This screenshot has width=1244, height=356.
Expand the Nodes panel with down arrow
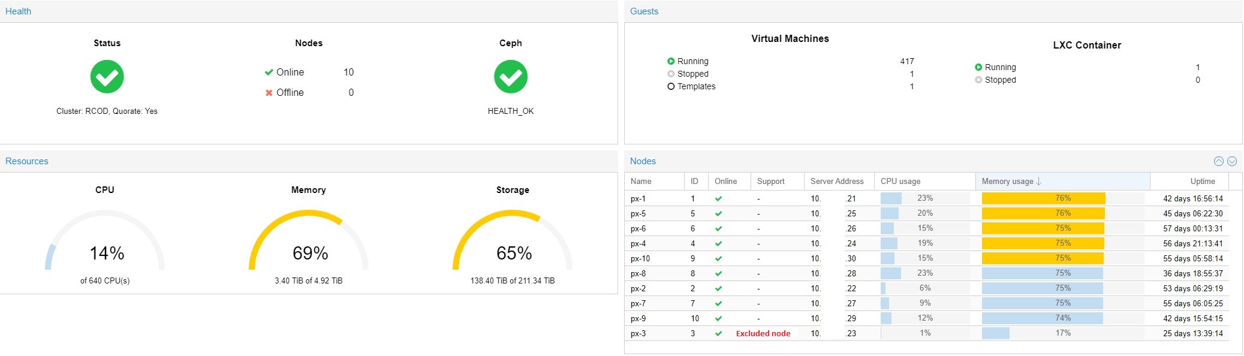(1232, 161)
